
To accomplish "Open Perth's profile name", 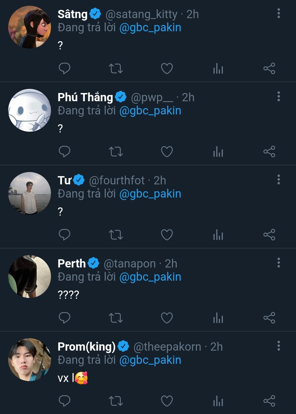I will [72, 263].
